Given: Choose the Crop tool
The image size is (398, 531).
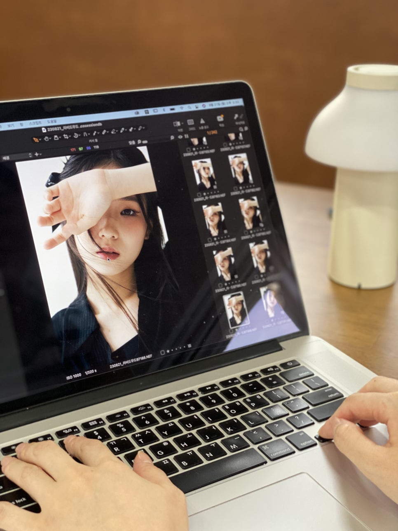Looking at the screenshot, I should (66, 137).
